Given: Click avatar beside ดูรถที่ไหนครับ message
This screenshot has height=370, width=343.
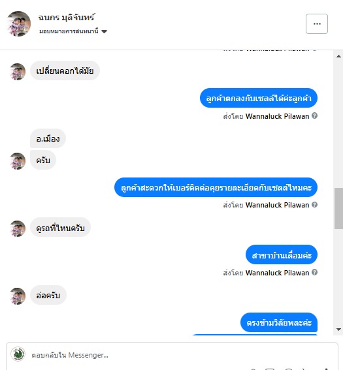Looking at the screenshot, I should coord(18,228).
